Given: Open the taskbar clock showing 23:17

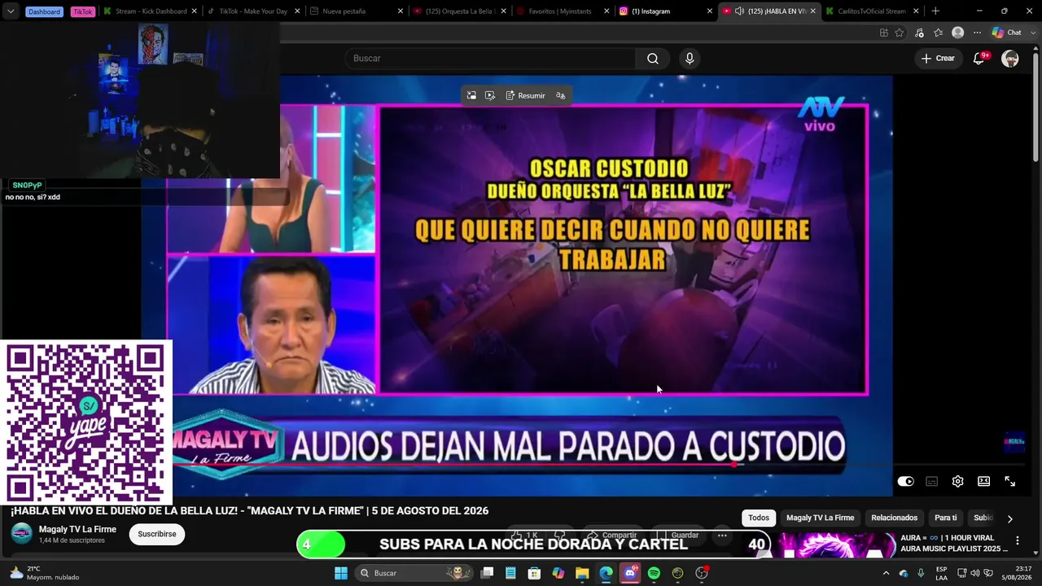Looking at the screenshot, I should pyautogui.click(x=1017, y=573).
